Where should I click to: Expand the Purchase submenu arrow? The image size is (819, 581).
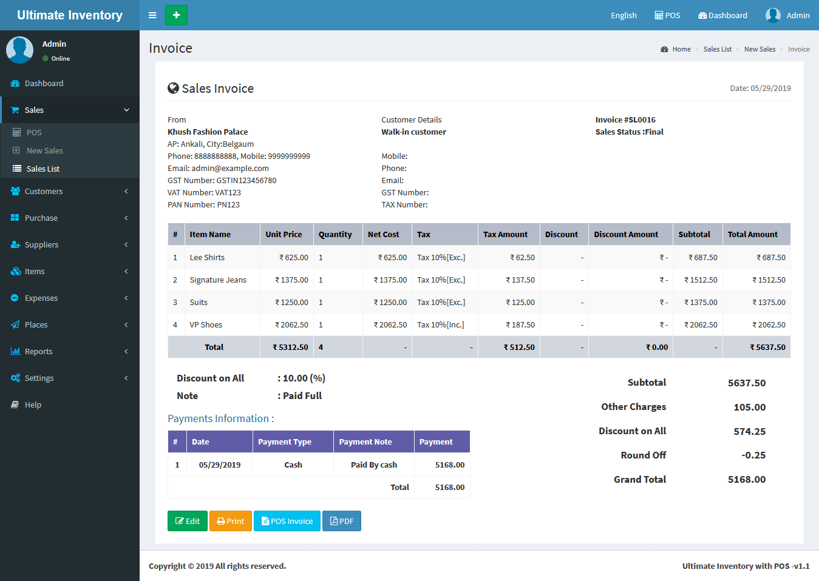126,218
